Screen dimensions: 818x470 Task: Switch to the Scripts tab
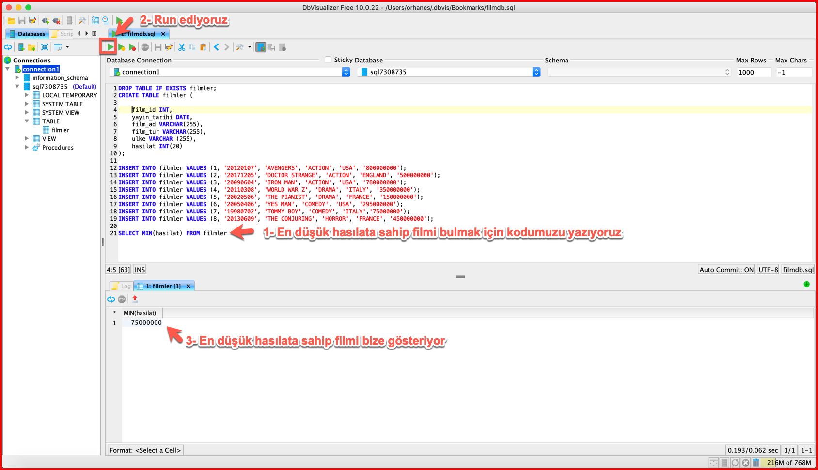[x=63, y=34]
